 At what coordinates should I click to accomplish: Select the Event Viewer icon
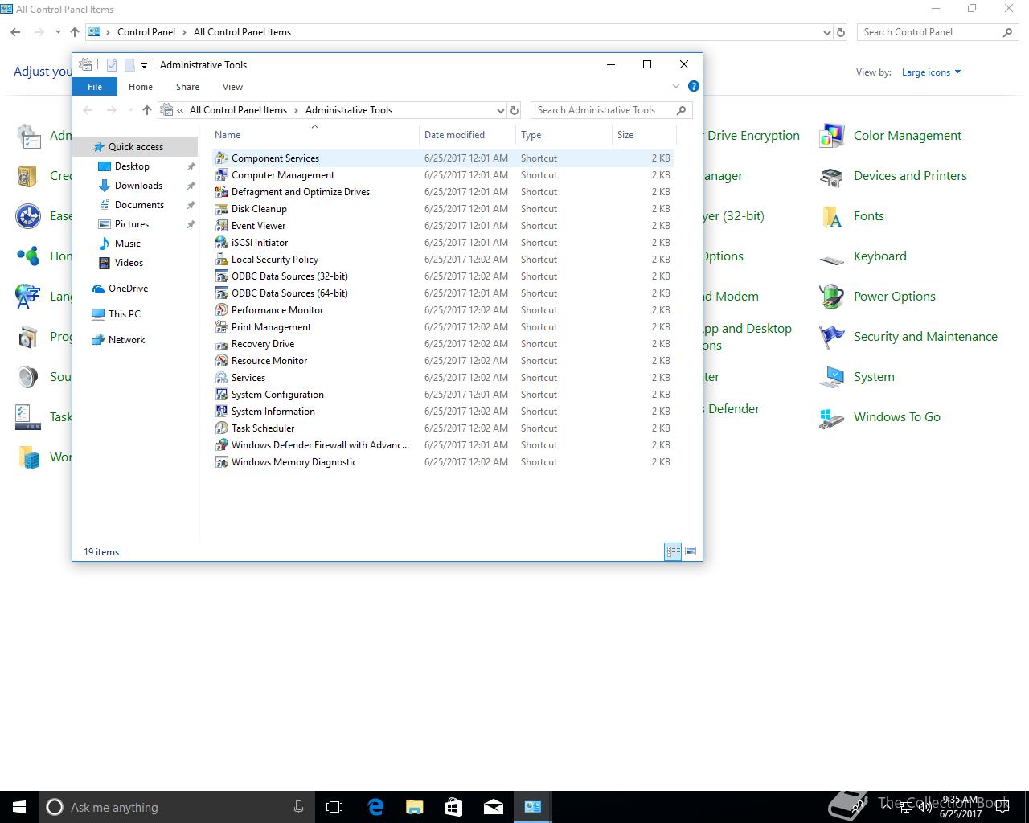pyautogui.click(x=222, y=226)
